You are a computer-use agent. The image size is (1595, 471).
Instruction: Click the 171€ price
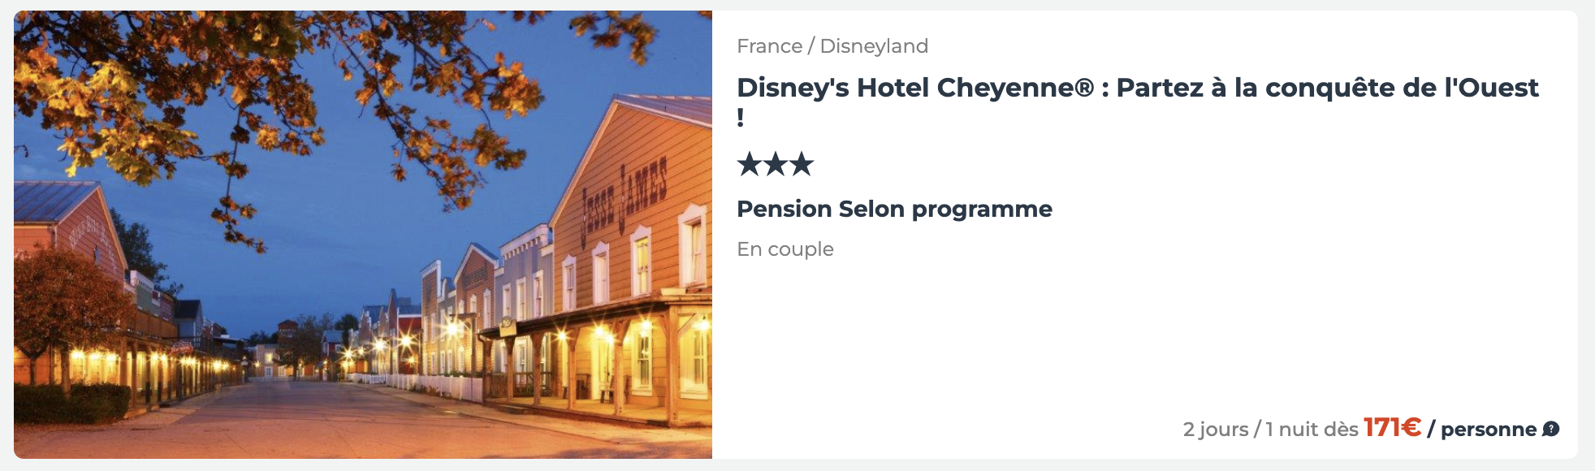click(1392, 427)
